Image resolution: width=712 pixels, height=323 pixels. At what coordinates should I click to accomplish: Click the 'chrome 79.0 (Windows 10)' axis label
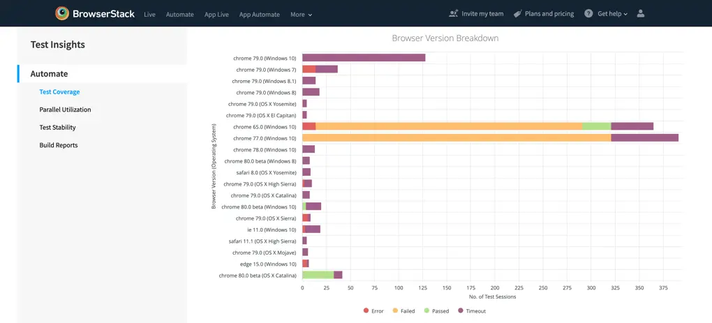tap(265, 58)
